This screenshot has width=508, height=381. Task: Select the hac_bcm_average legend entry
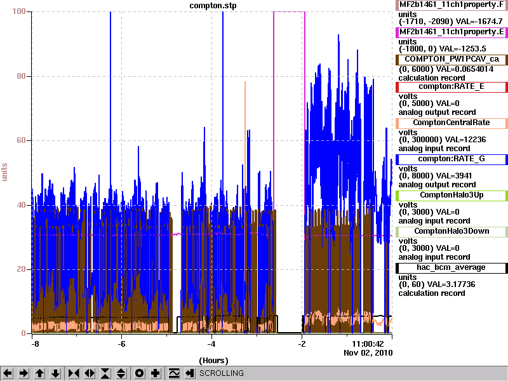coord(451,267)
